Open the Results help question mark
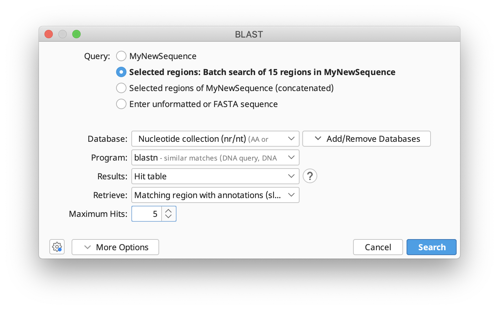Image resolution: width=499 pixels, height=310 pixels. click(x=310, y=176)
